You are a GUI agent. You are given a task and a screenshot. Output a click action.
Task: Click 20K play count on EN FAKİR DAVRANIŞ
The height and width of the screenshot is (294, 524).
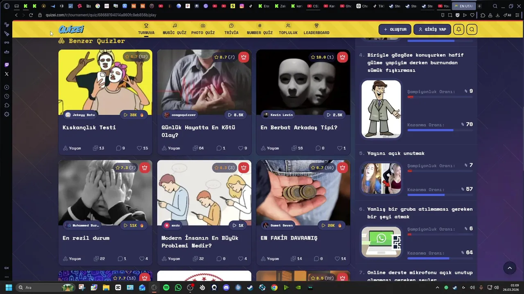[332, 225]
